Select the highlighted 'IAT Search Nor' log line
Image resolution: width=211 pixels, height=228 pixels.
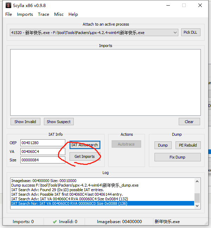pos(103,203)
